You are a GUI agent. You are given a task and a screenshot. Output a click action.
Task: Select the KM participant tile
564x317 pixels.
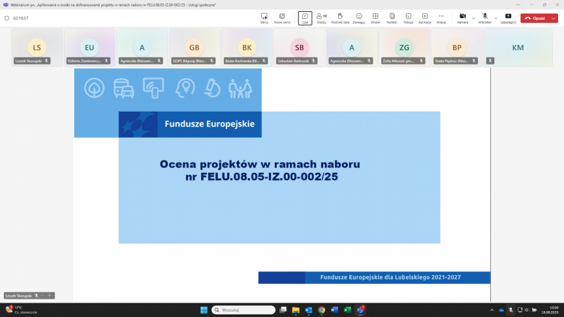[x=518, y=48]
